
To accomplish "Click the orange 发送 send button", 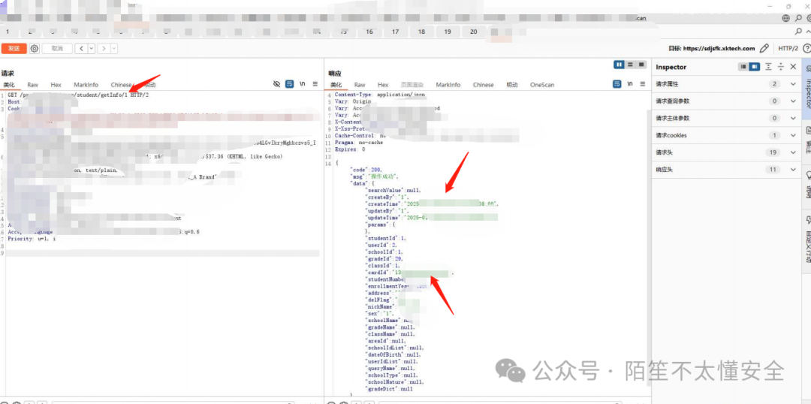I will 14,48.
